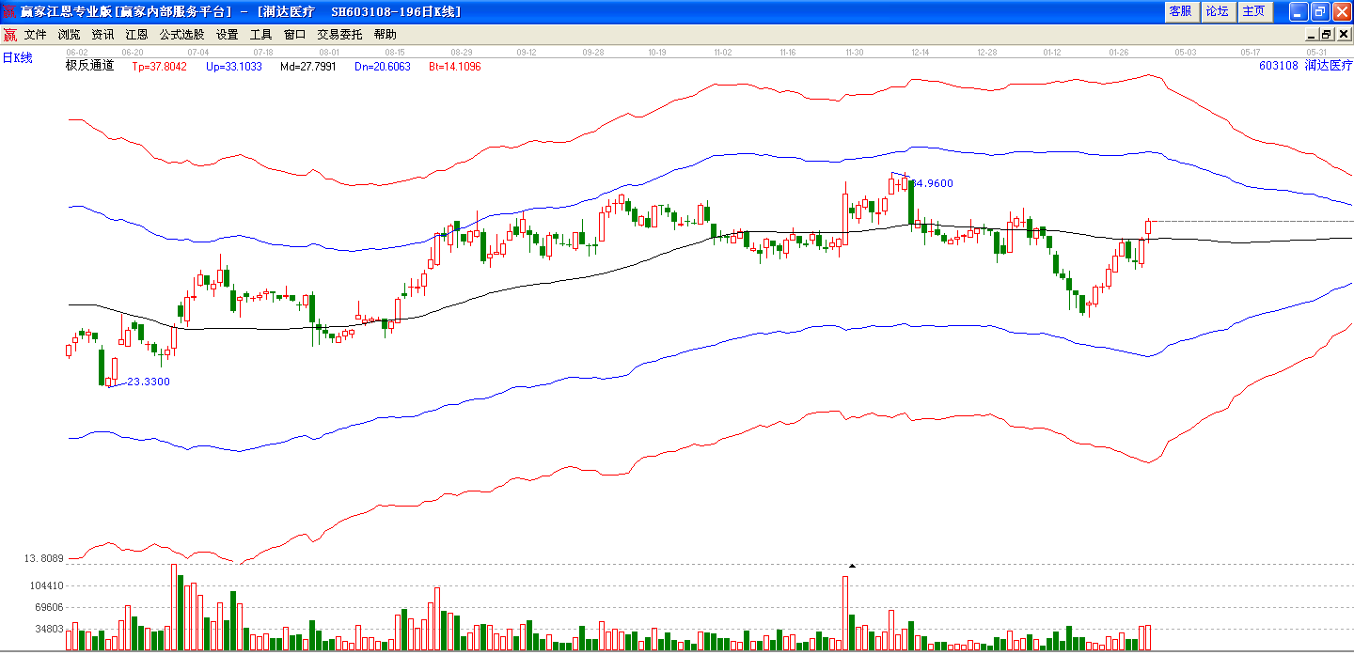This screenshot has width=1354, height=655.
Task: Click the Tp=37.8042 value
Action: 160,67
